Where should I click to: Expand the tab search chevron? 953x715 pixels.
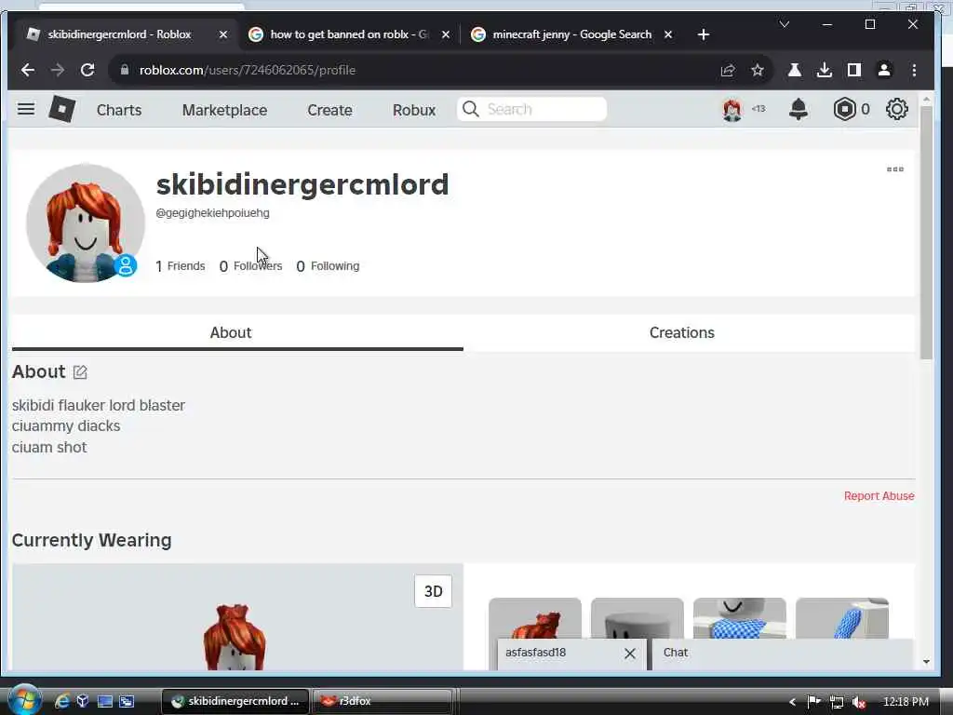click(784, 24)
